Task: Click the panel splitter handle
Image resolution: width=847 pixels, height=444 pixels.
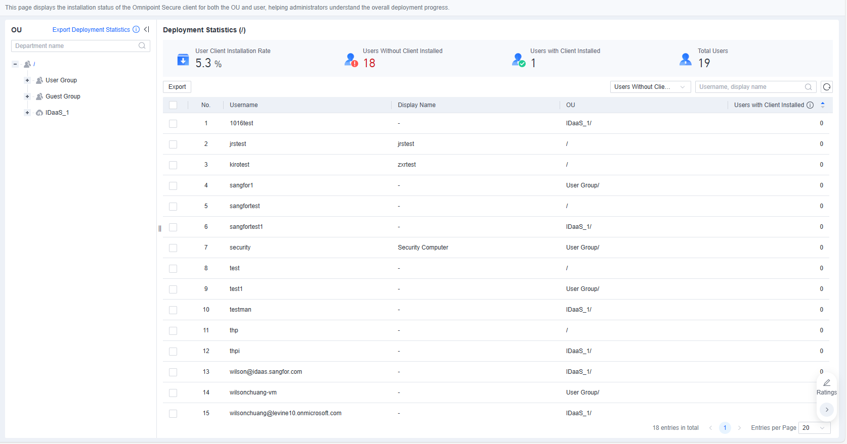Action: (160, 228)
